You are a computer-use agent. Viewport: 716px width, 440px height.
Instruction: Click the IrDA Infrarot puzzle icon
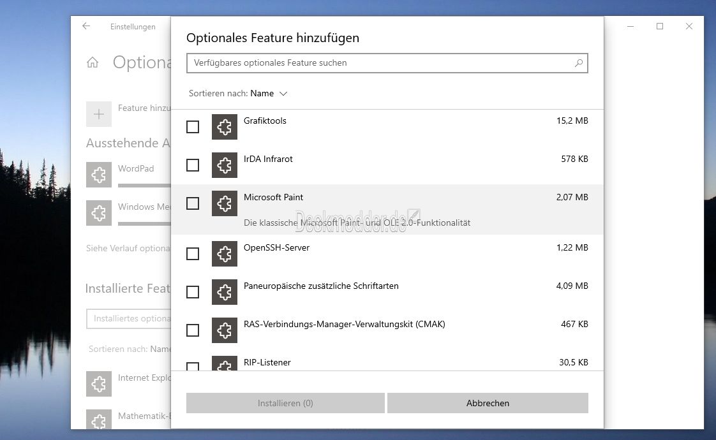pyautogui.click(x=224, y=165)
